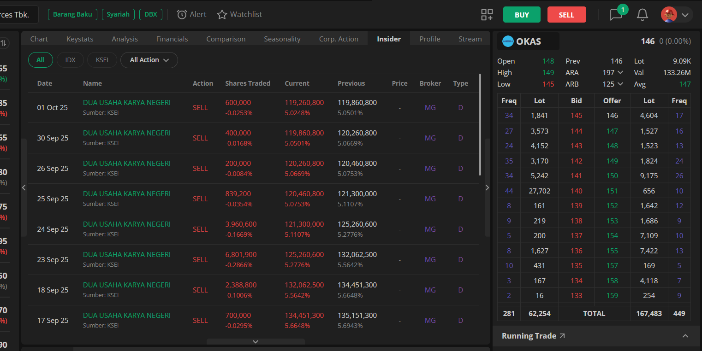Screen dimensions: 702x351
Task: Expand the ARA price dropdown
Action: (x=620, y=72)
